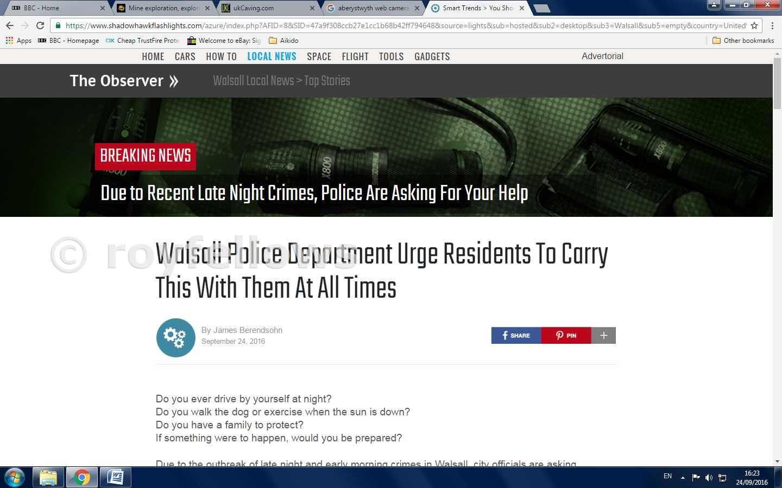The height and width of the screenshot is (488, 782).
Task: Open the Aikido bookmarks folder
Action: [283, 41]
